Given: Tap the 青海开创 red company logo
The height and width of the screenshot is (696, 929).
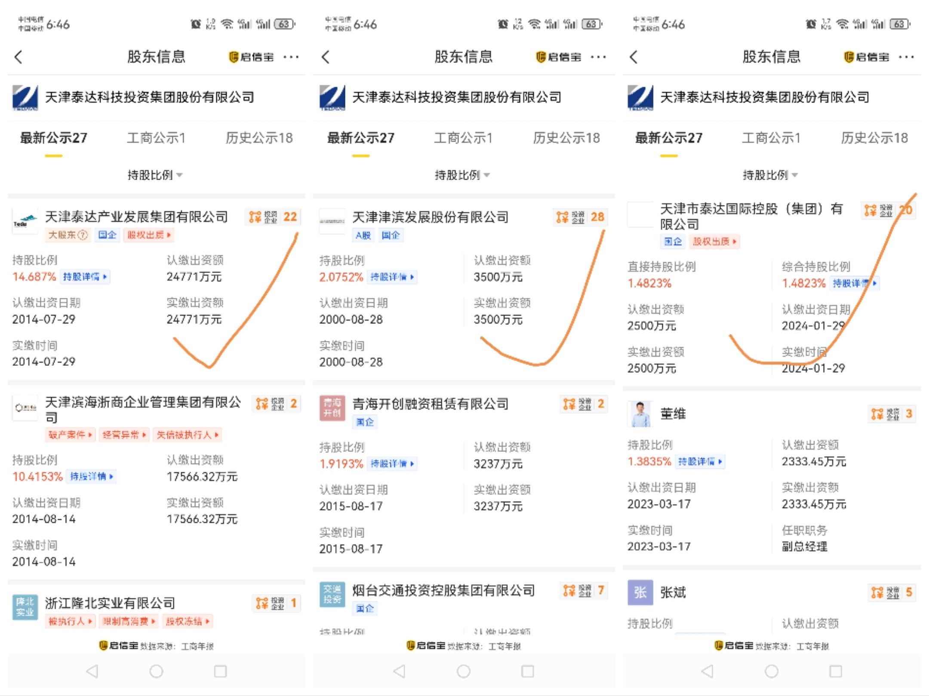Looking at the screenshot, I should (x=332, y=408).
